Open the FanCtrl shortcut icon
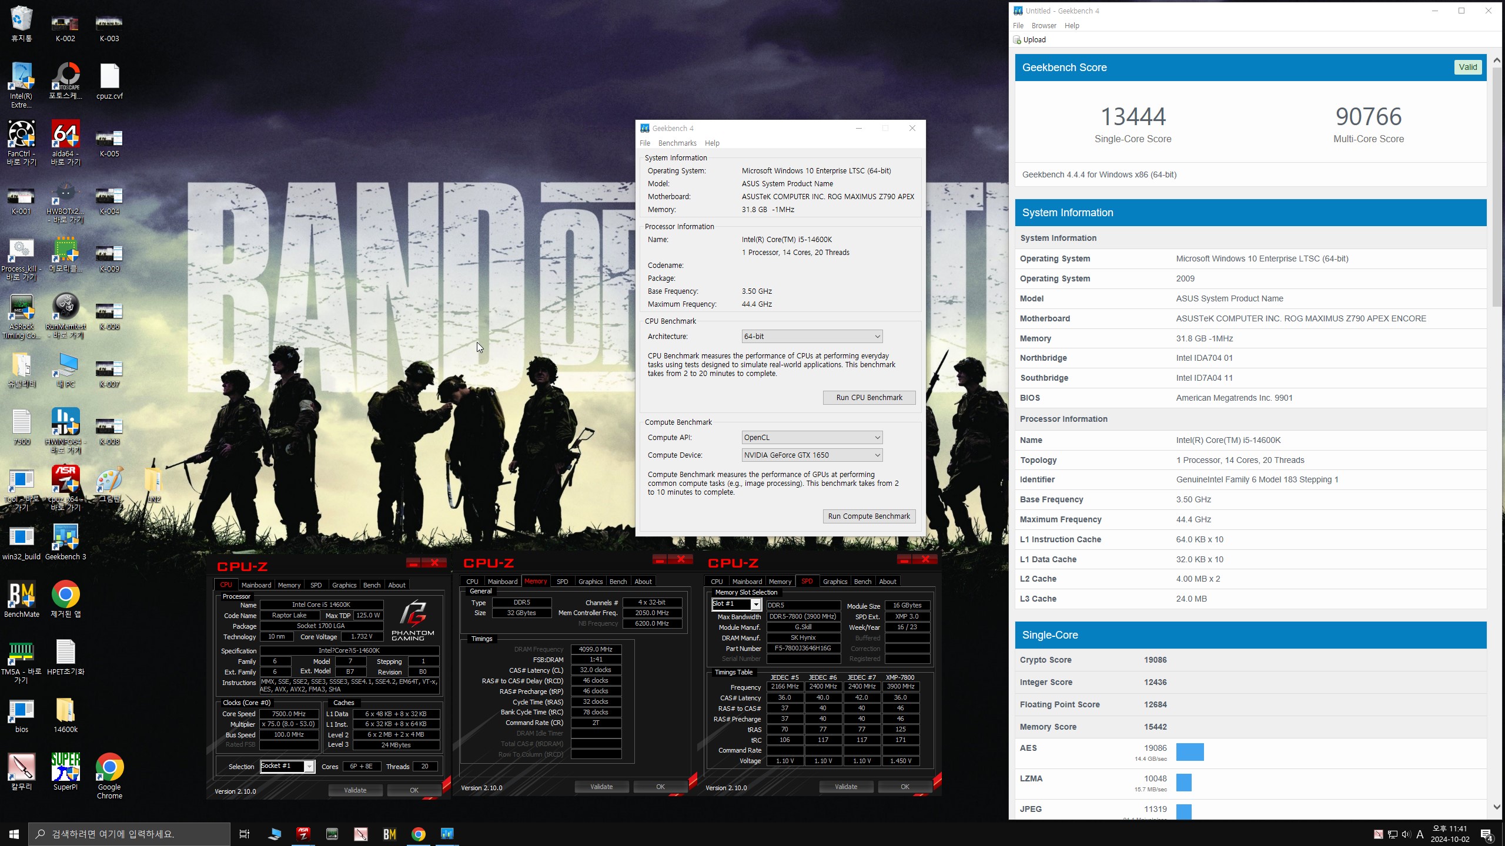This screenshot has height=846, width=1505. (x=21, y=143)
